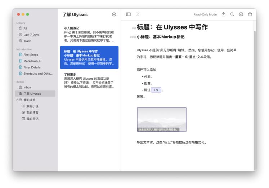Screen dimensions: 269x188
Task: Open the 我的日记 group
Action: tap(35, 119)
